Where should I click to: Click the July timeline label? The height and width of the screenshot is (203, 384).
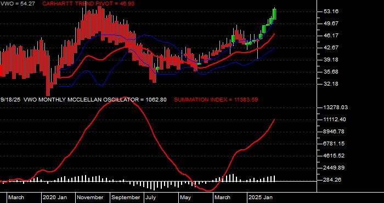pos(150,198)
